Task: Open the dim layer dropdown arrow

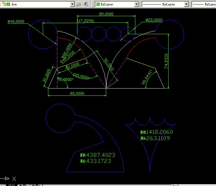Action: click(x=72, y=4)
